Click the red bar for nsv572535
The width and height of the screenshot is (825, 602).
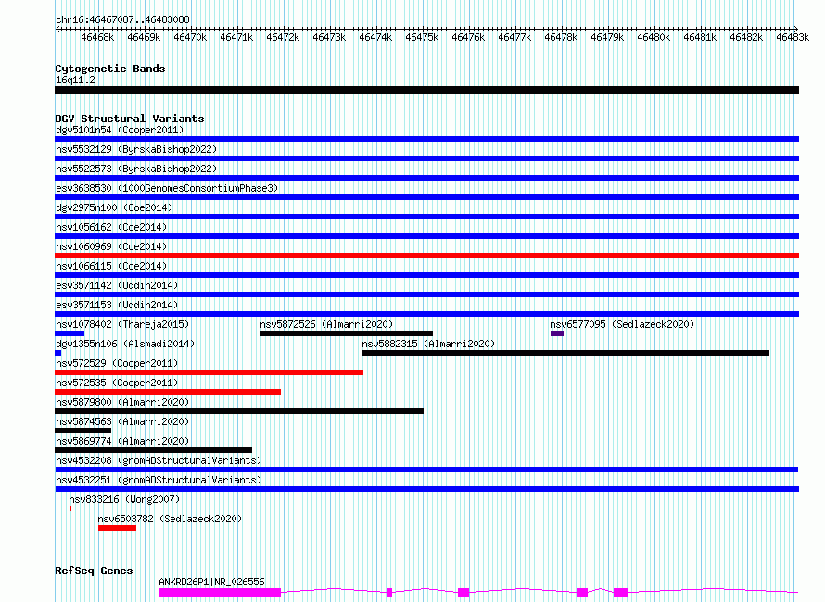tap(168, 392)
